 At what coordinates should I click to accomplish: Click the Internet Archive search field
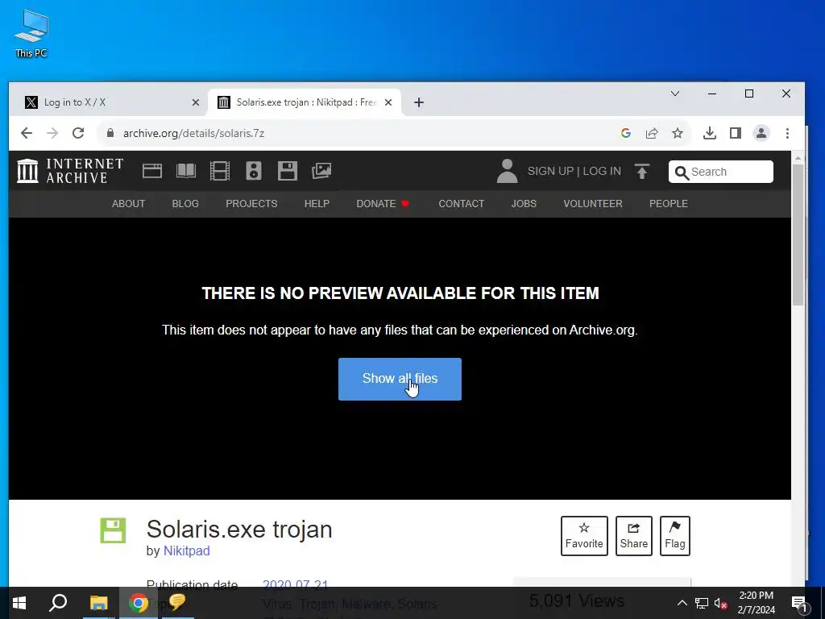721,172
